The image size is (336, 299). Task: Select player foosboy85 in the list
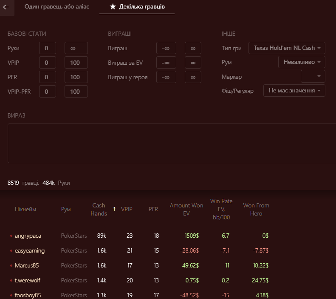pyautogui.click(x=28, y=295)
